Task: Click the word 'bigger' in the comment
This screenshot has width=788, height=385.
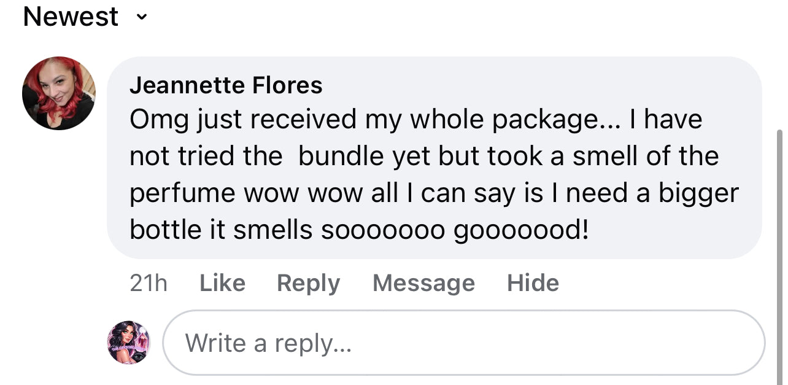Action: tap(698, 193)
